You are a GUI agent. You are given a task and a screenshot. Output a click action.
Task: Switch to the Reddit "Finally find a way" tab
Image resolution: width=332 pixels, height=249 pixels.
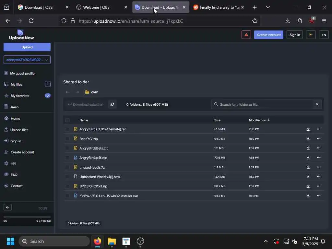pos(219,7)
